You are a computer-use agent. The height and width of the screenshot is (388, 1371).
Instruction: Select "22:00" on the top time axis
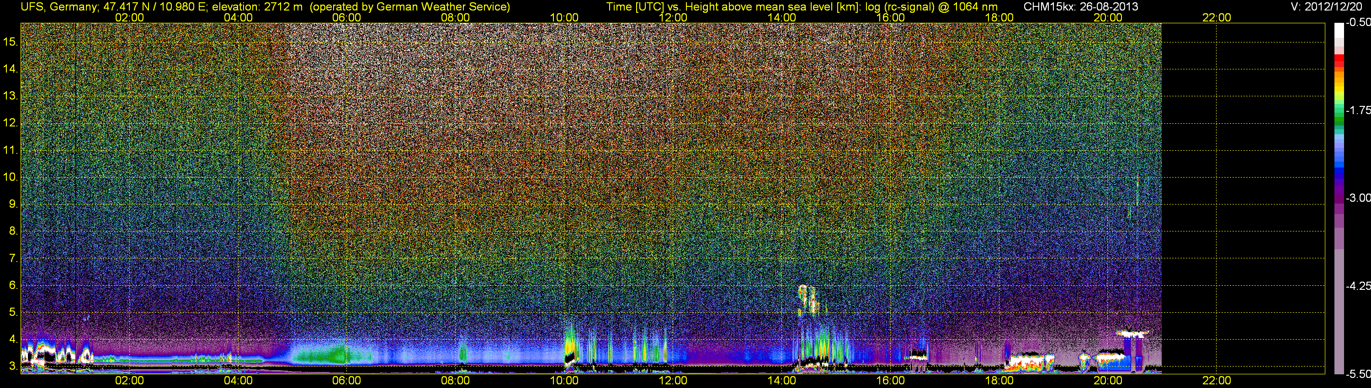tap(1217, 17)
